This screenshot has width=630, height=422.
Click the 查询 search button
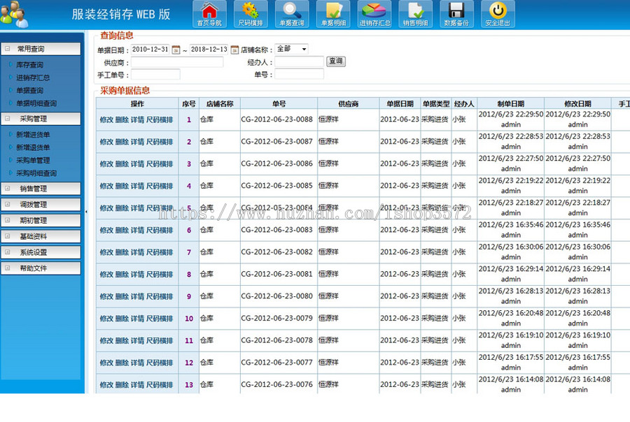click(336, 61)
